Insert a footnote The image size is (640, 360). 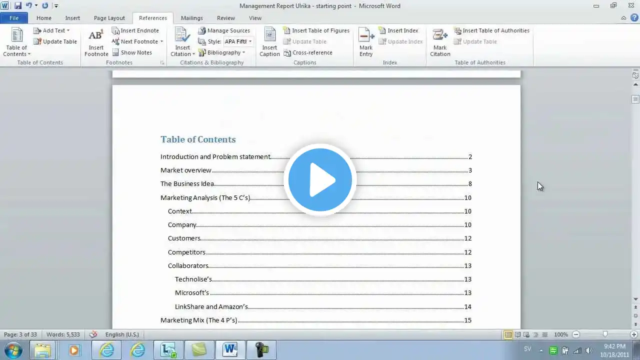pyautogui.click(x=96, y=42)
